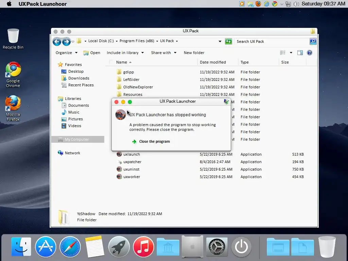Click the Open toolbar button

92,53
